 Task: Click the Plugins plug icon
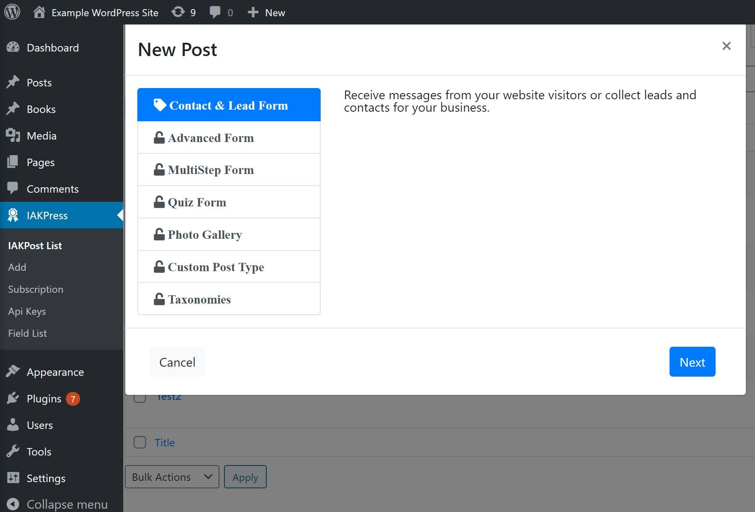[x=13, y=398]
